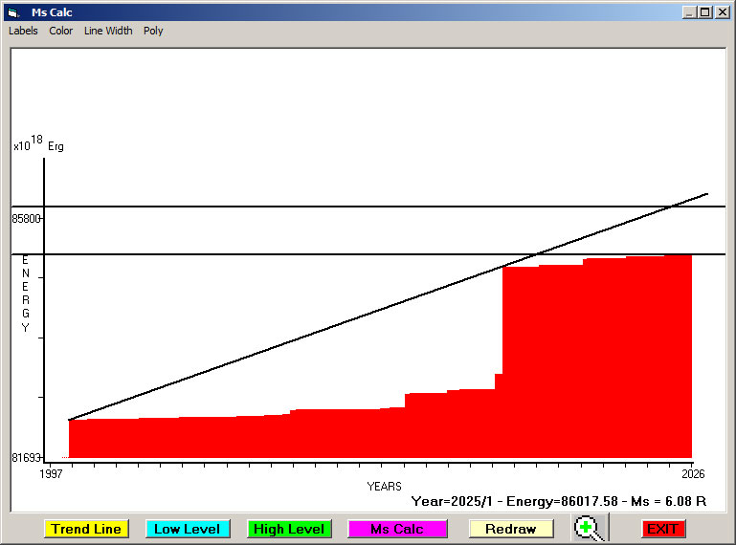Image resolution: width=736 pixels, height=545 pixels.
Task: Click the magnifier zoom-in icon
Action: pyautogui.click(x=590, y=529)
